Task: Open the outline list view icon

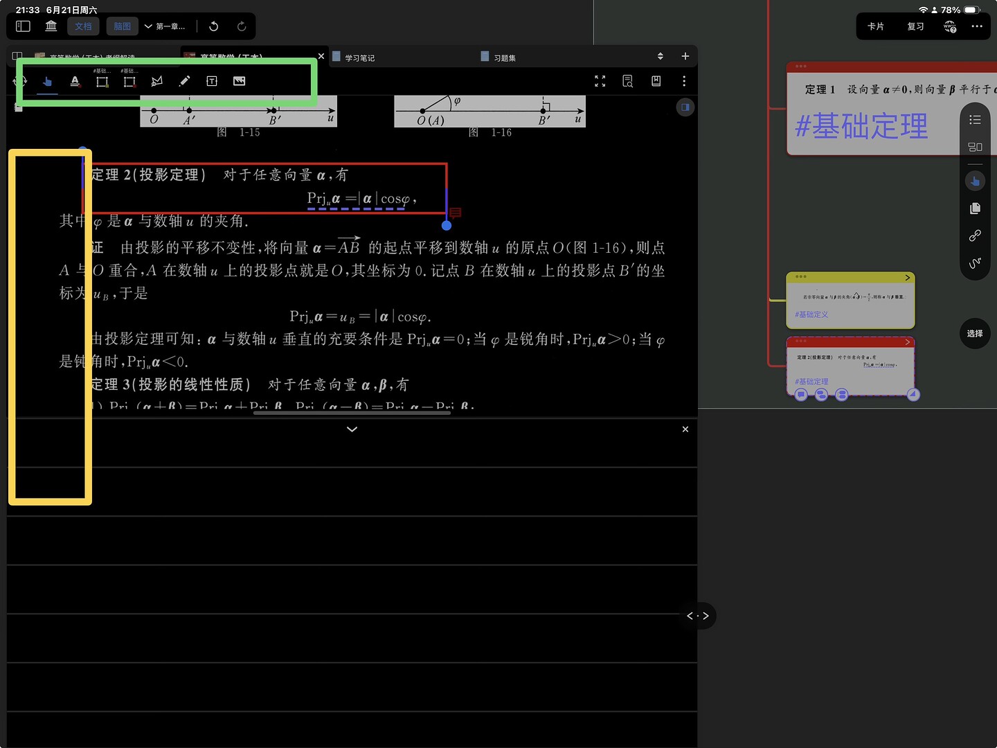Action: (x=975, y=120)
